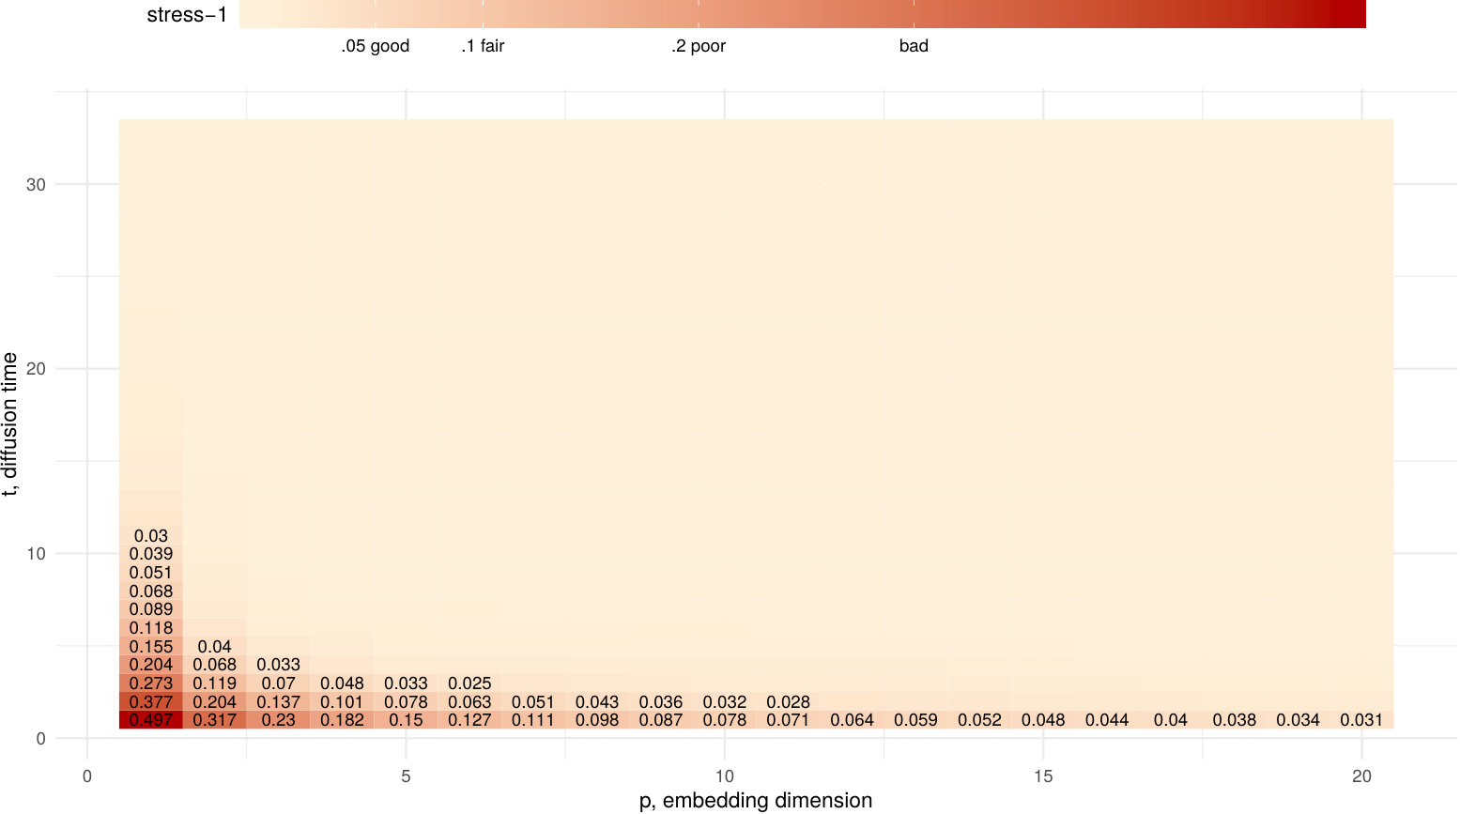Click the darkest heatmap cell labeled 0.497
Image resolution: width=1460 pixels, height=814 pixels.
[x=151, y=720]
